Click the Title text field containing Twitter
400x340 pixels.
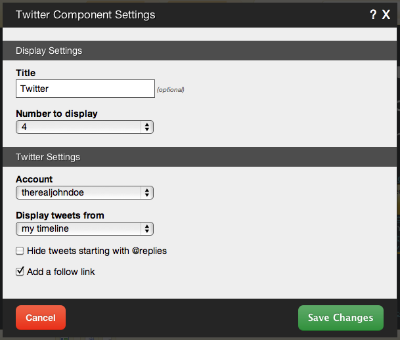coord(85,89)
